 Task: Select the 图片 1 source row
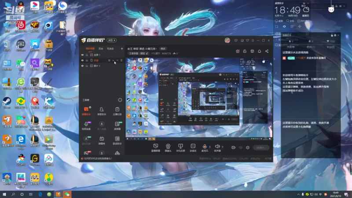pyautogui.click(x=102, y=66)
